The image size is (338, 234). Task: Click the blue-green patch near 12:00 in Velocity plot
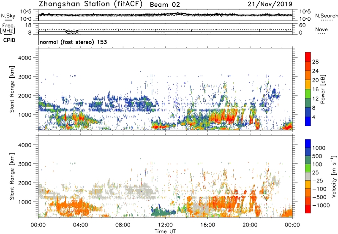[163, 212]
